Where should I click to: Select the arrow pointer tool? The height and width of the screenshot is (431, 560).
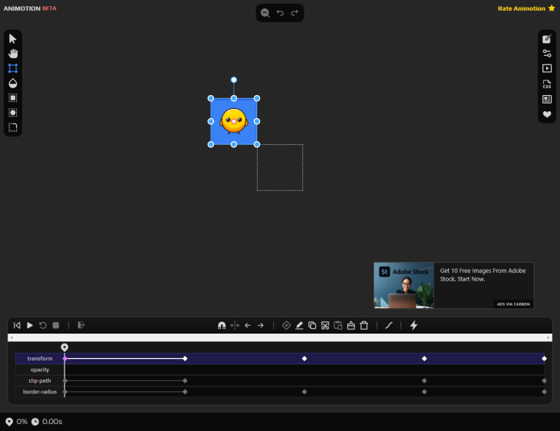(x=12, y=38)
